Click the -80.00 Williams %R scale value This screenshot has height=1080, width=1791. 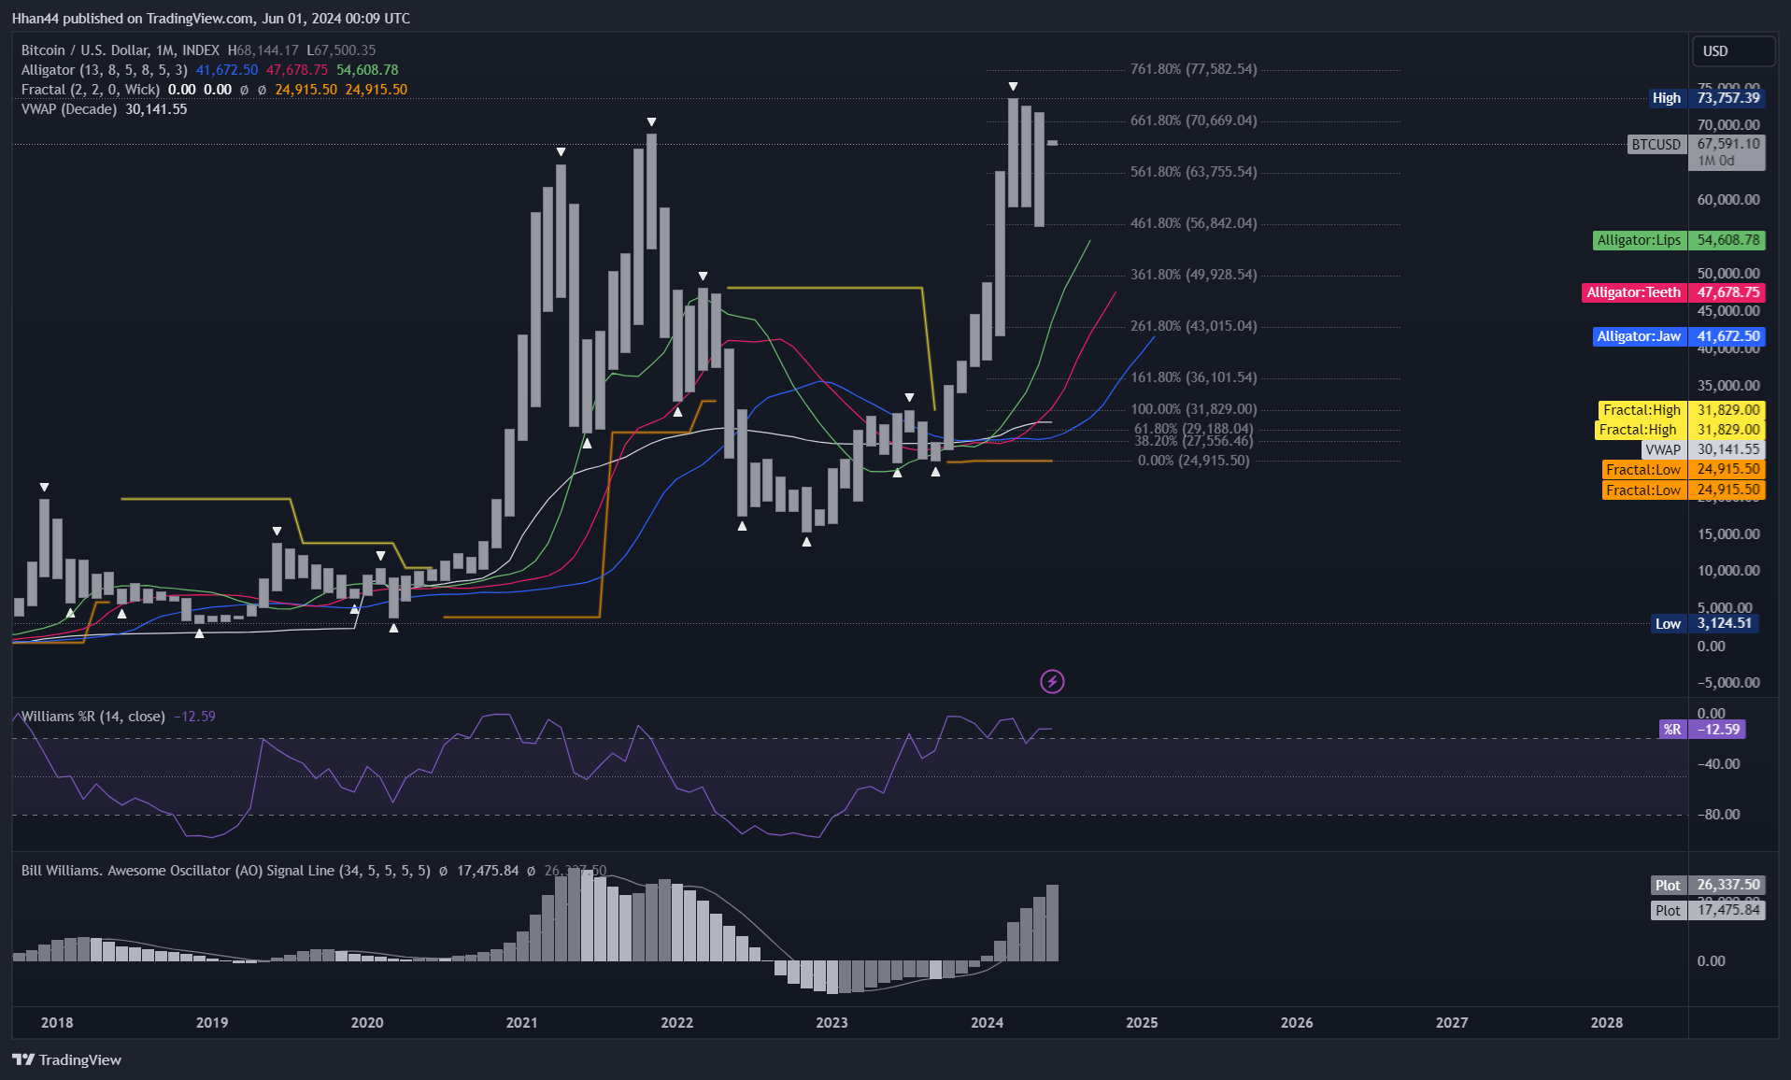[x=1718, y=815]
